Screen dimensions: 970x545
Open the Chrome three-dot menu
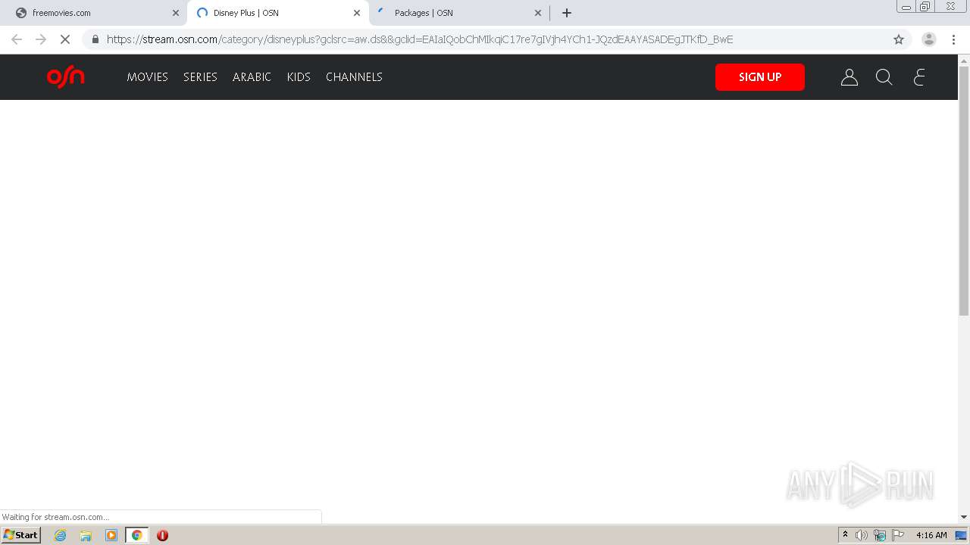tap(953, 39)
